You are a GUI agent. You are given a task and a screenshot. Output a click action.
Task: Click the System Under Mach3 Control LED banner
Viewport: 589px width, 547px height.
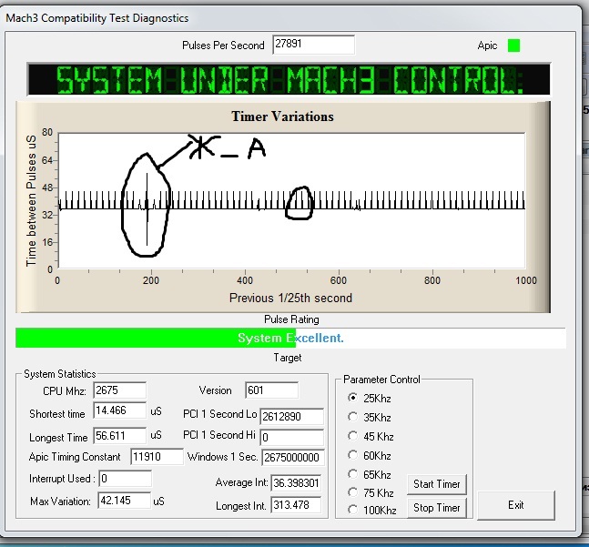click(x=289, y=79)
